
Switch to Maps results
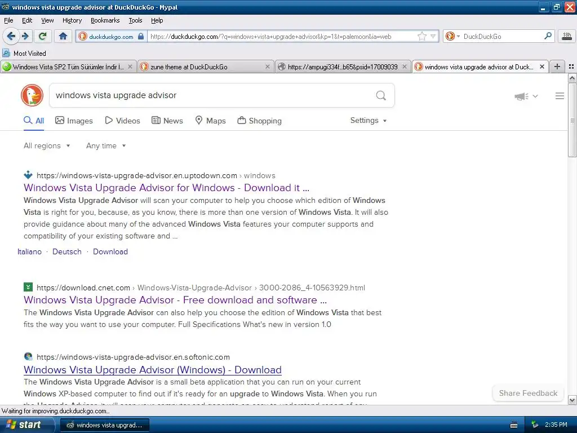click(x=210, y=121)
